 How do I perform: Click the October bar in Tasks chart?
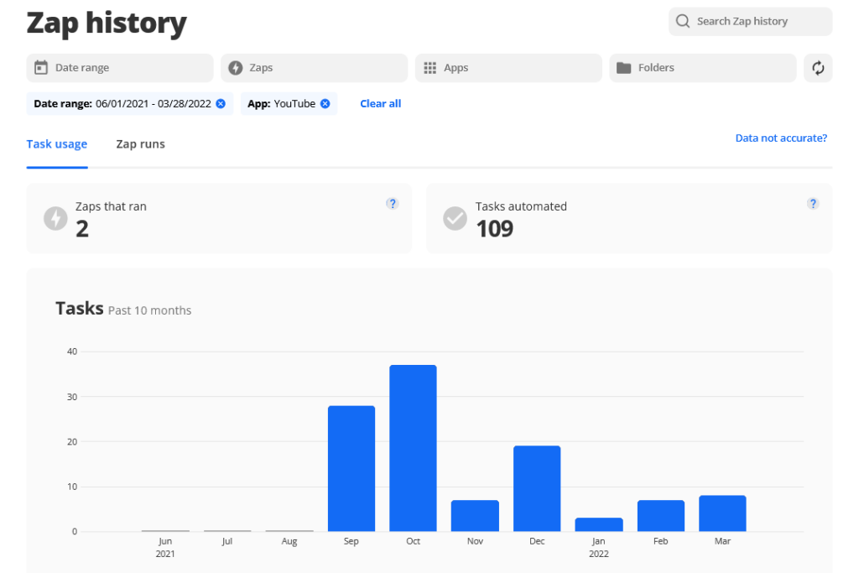pos(413,448)
